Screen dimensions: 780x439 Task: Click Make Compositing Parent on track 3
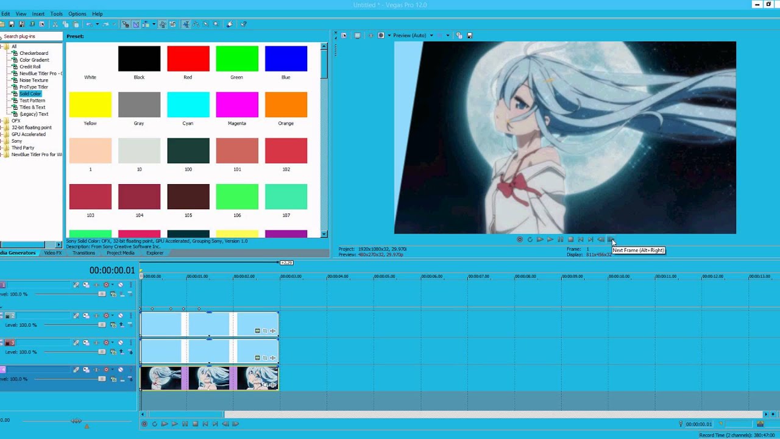point(121,352)
